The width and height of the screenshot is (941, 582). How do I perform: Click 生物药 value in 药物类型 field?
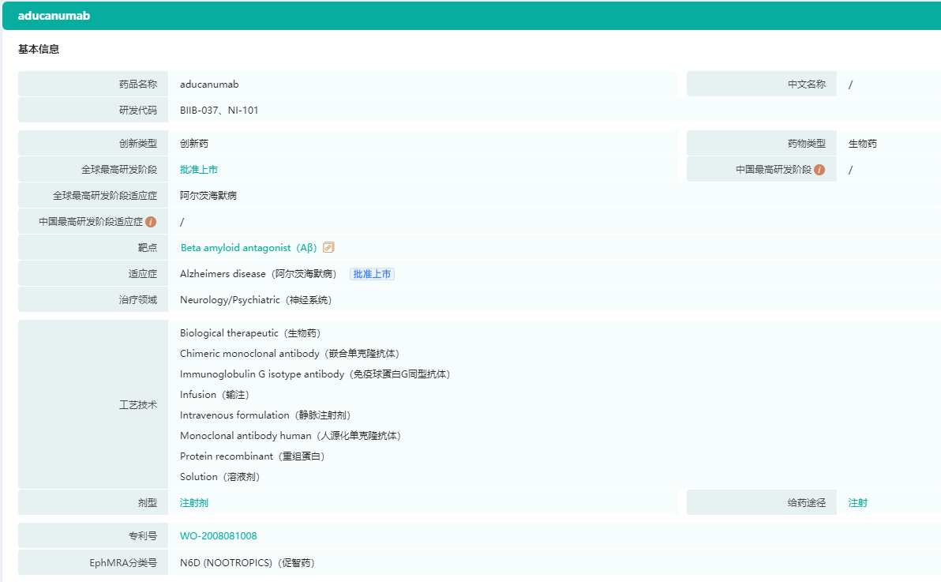point(862,144)
